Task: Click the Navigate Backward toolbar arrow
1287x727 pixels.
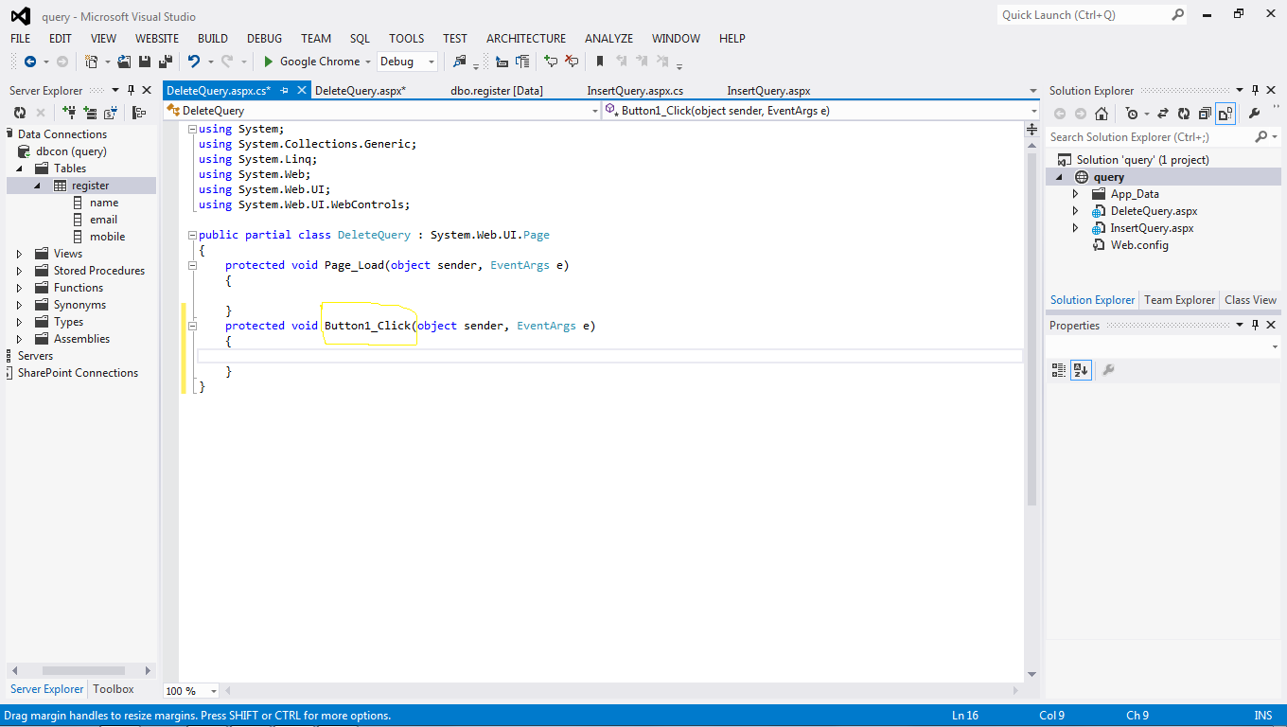Action: click(30, 62)
